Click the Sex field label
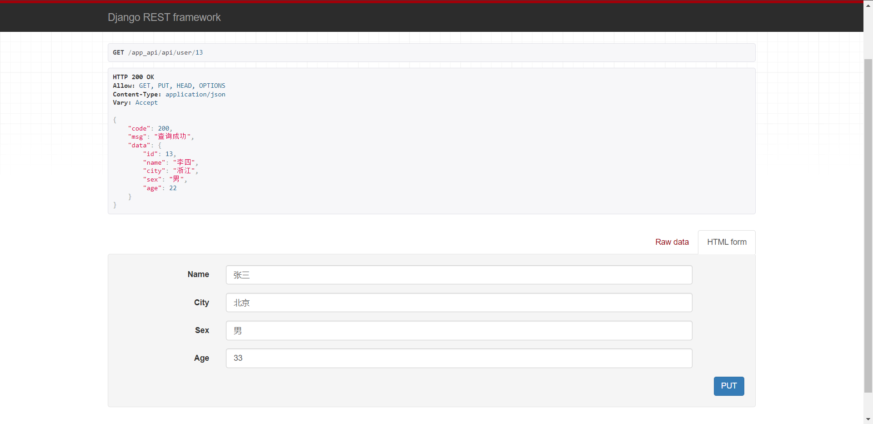The height and width of the screenshot is (424, 873). point(202,330)
